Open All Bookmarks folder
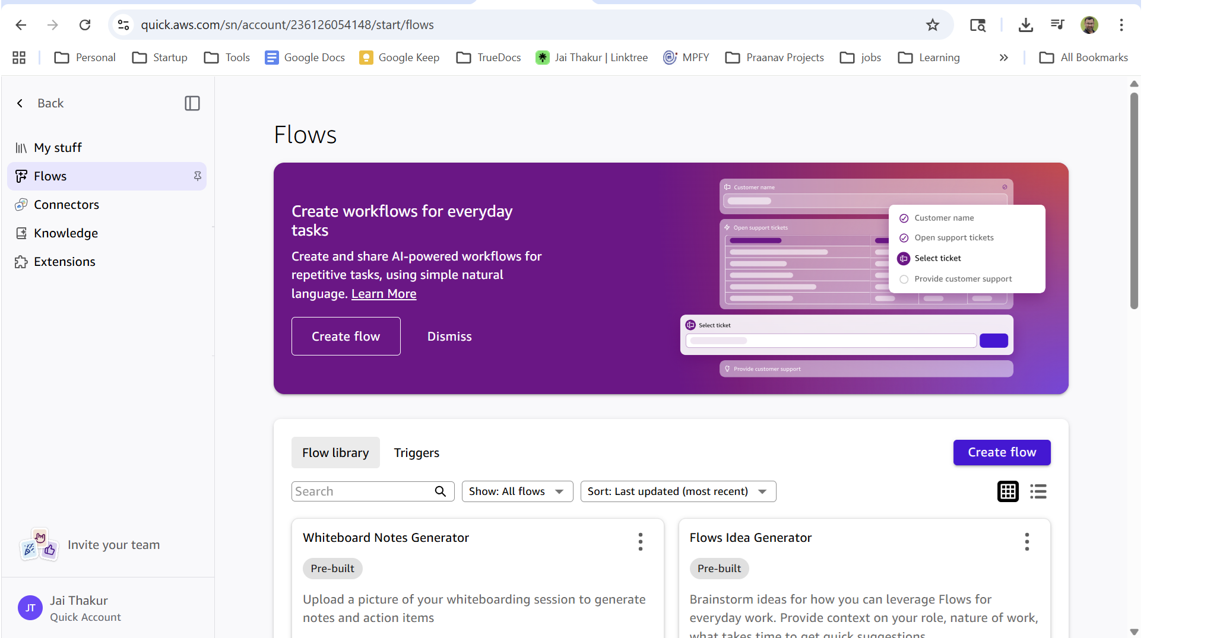The height and width of the screenshot is (638, 1220). coord(1084,58)
